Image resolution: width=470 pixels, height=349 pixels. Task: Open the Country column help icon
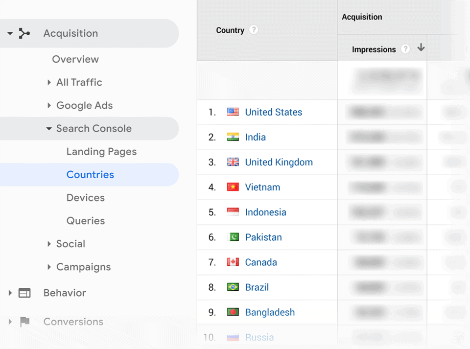pyautogui.click(x=254, y=30)
